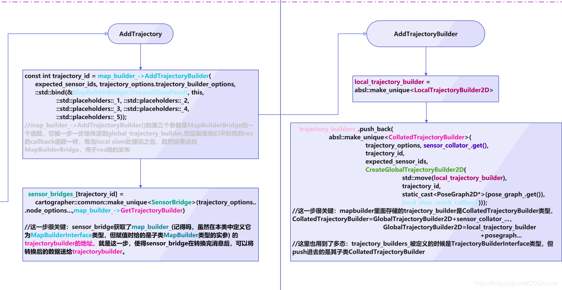562x290 pixels.
Task: Click the arrowhead entering AddTrajectoryBuilder node's left side
Action: tap(365, 34)
